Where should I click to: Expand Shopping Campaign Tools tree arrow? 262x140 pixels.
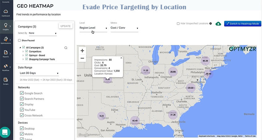point(23,59)
